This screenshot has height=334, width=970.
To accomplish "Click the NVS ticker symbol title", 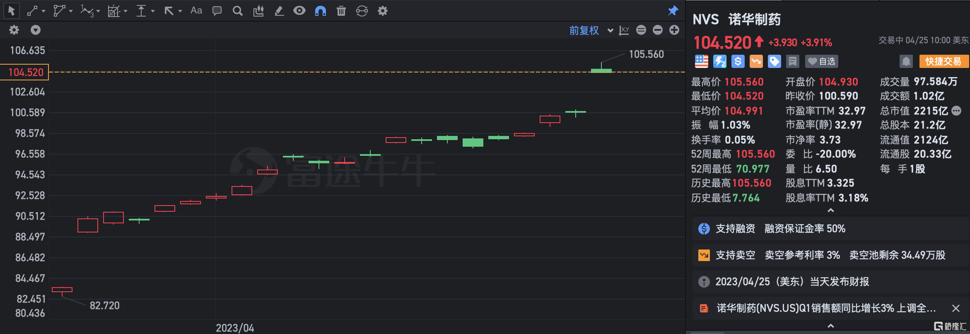I will pyautogui.click(x=706, y=19).
